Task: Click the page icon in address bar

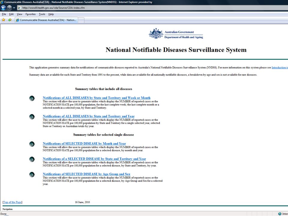Action: [19, 8]
